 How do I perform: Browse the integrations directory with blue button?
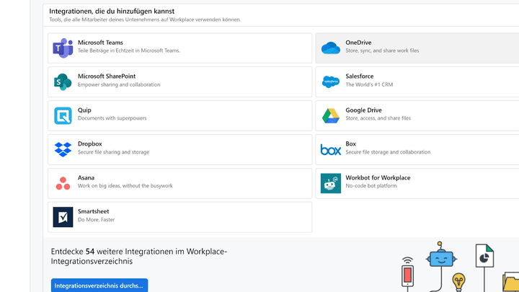click(x=99, y=286)
